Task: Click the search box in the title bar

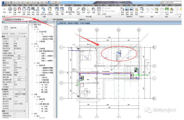Action: coord(172,2)
